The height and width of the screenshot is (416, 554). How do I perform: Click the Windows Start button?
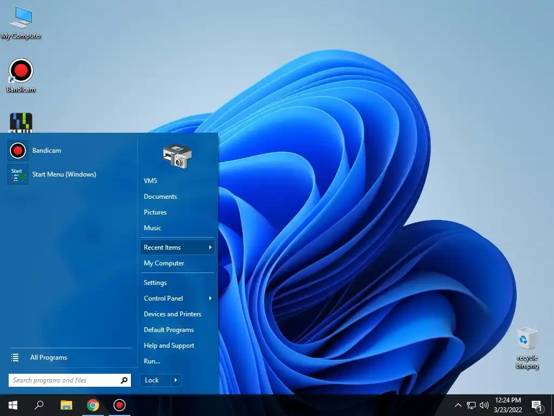point(13,405)
